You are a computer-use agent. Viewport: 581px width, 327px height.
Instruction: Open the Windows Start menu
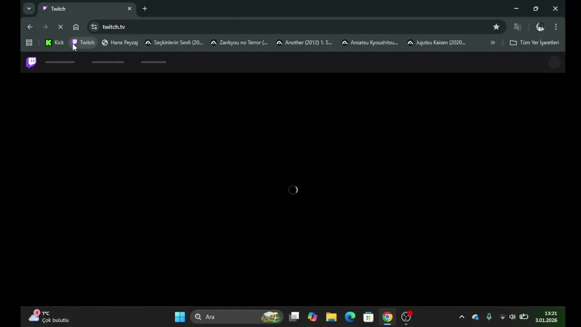click(180, 317)
